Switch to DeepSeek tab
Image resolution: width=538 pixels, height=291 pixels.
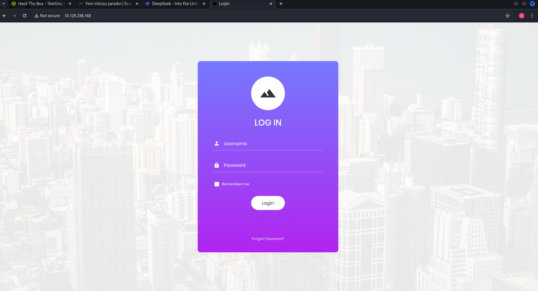174,4
